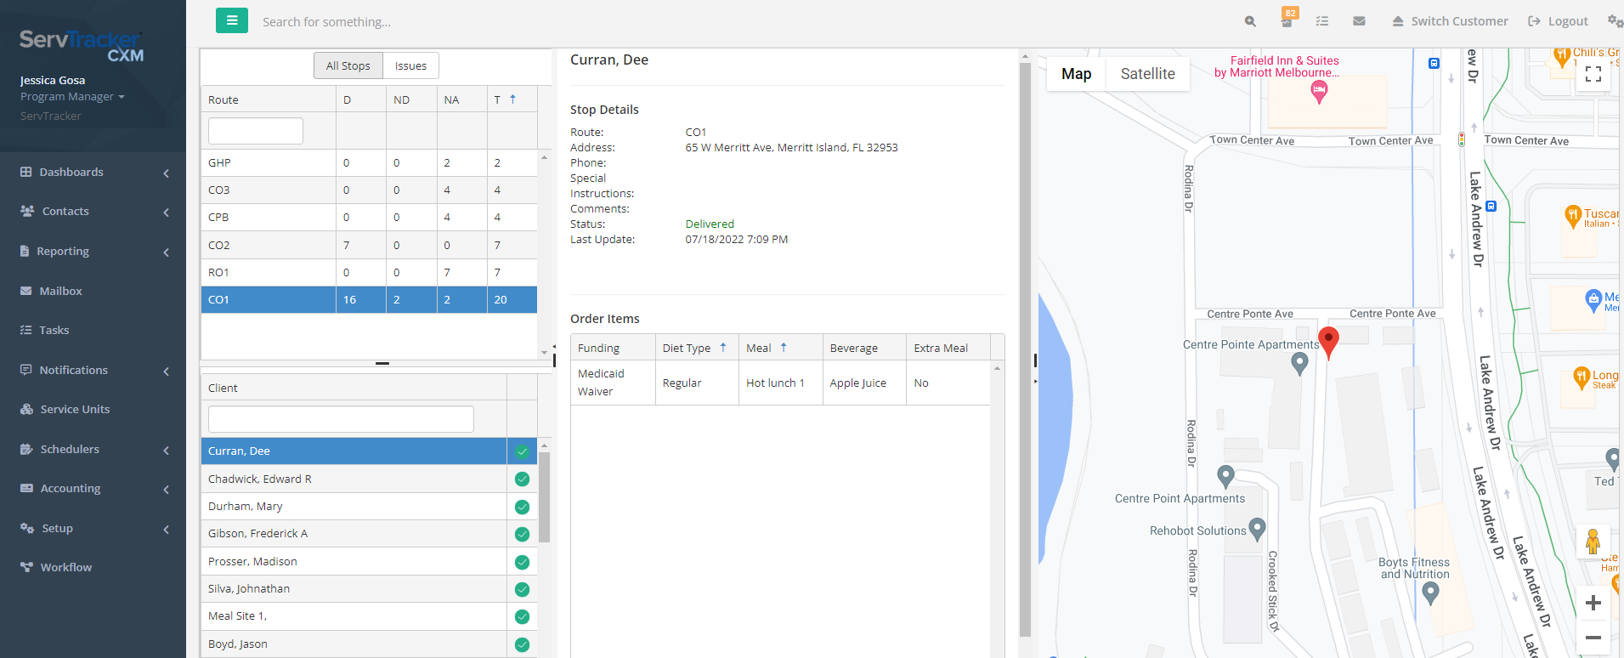
Task: Zoom out on the map
Action: coord(1593,637)
